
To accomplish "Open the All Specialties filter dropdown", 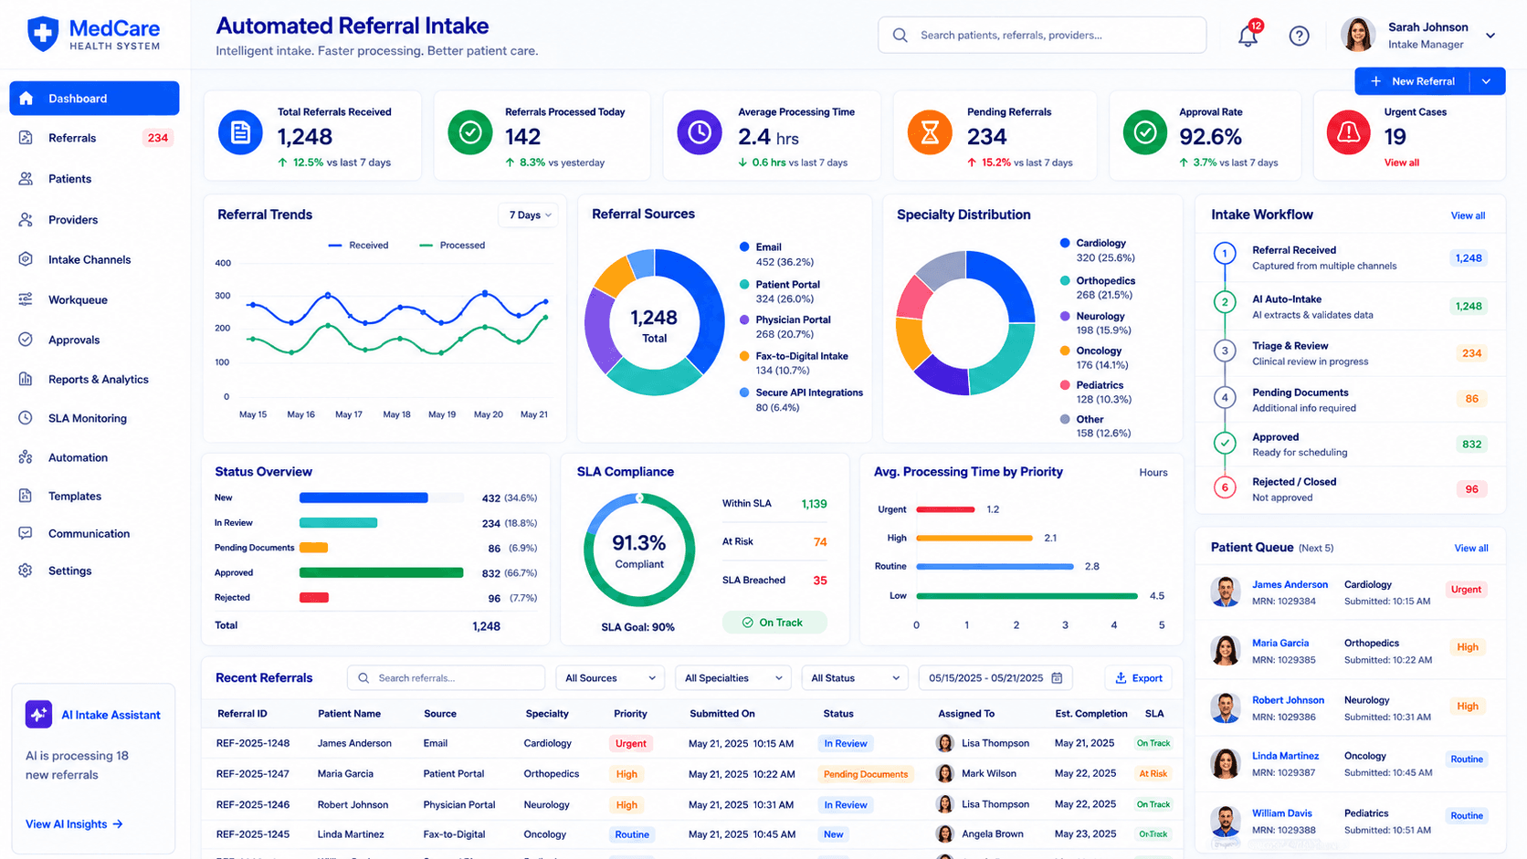I will [733, 678].
